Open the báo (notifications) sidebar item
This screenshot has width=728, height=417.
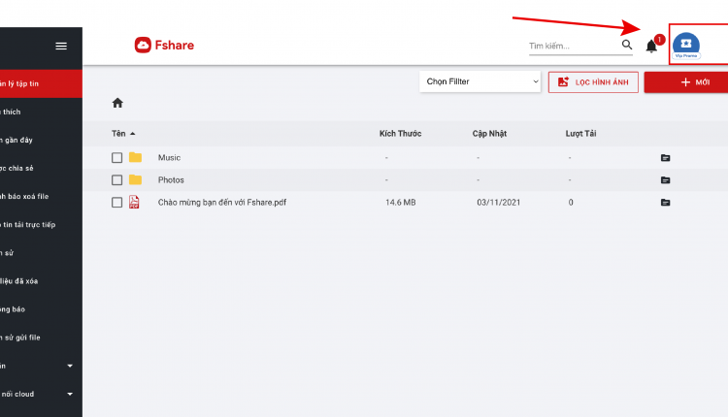coord(41,309)
